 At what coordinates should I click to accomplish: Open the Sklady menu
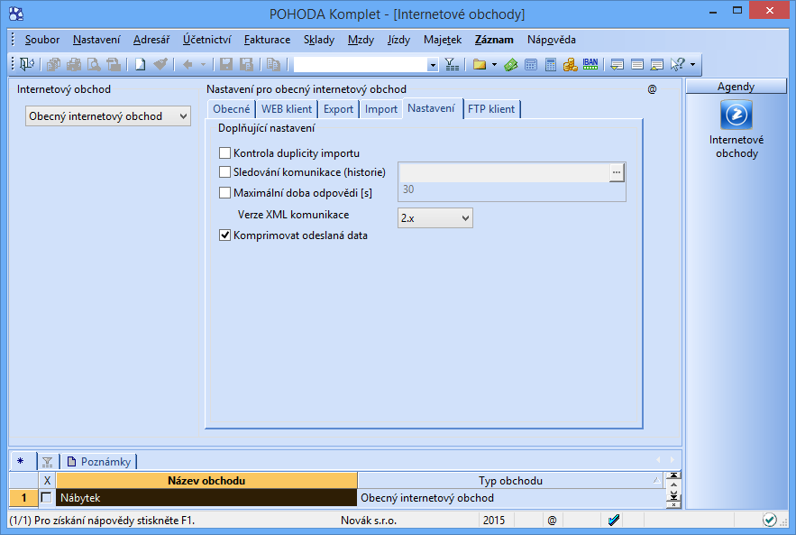click(x=319, y=40)
